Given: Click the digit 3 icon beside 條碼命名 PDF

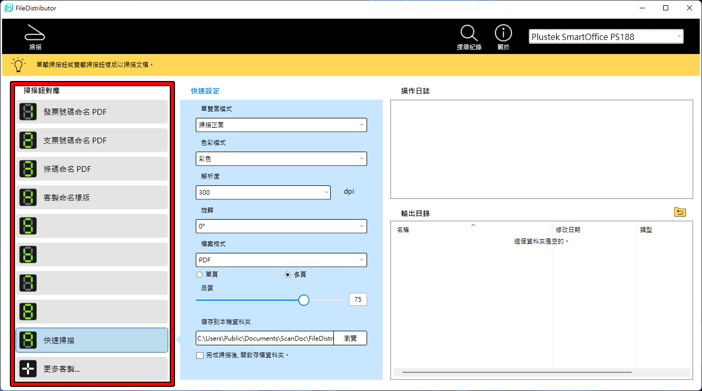Looking at the screenshot, I should click(x=28, y=169).
